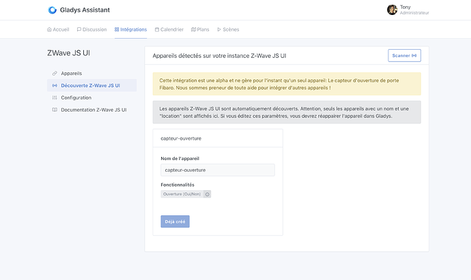The image size is (471, 280).
Task: Click the map icon beside Plans
Action: (x=194, y=30)
